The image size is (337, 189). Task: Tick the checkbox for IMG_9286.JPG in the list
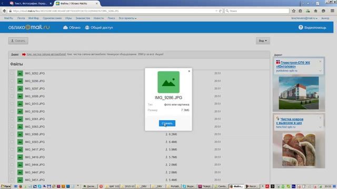click(x=12, y=81)
